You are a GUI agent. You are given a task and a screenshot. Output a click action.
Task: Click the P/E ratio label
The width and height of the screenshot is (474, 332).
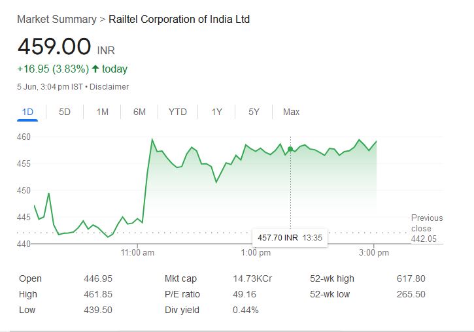(182, 295)
